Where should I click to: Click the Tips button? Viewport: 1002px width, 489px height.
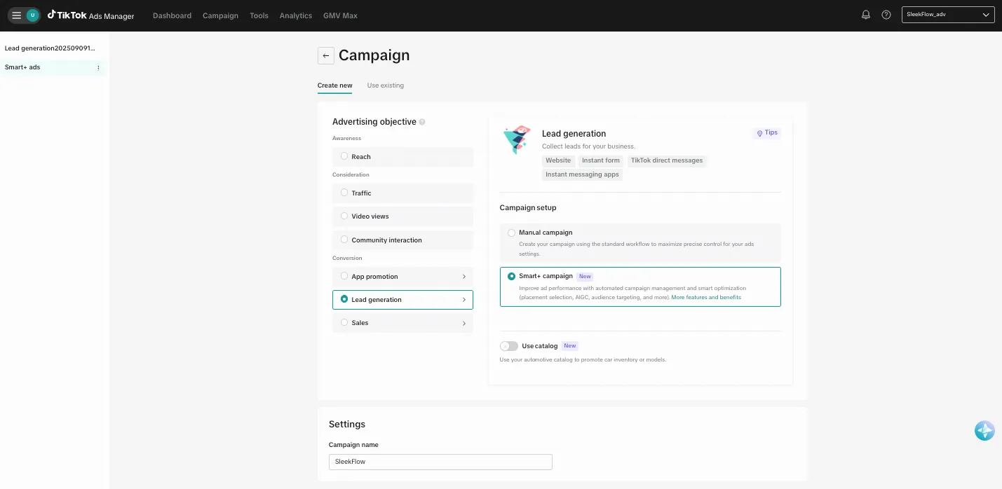tap(766, 132)
